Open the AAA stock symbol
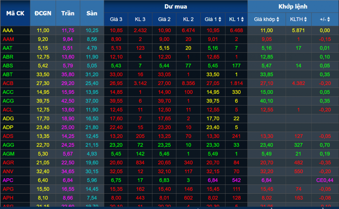Image resolution: width=339 pixels, height=209 pixels. tap(8, 30)
